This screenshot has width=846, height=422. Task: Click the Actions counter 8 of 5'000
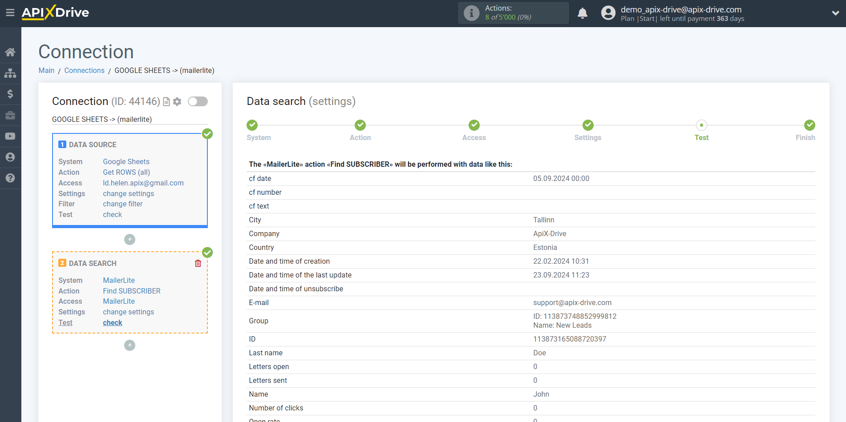pos(508,17)
